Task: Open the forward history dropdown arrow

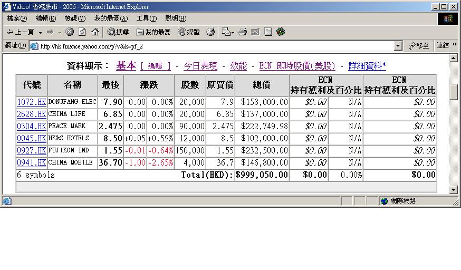Action: point(60,32)
